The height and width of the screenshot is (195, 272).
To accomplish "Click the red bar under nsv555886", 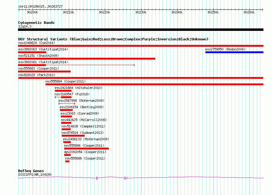I will tap(86, 149).
